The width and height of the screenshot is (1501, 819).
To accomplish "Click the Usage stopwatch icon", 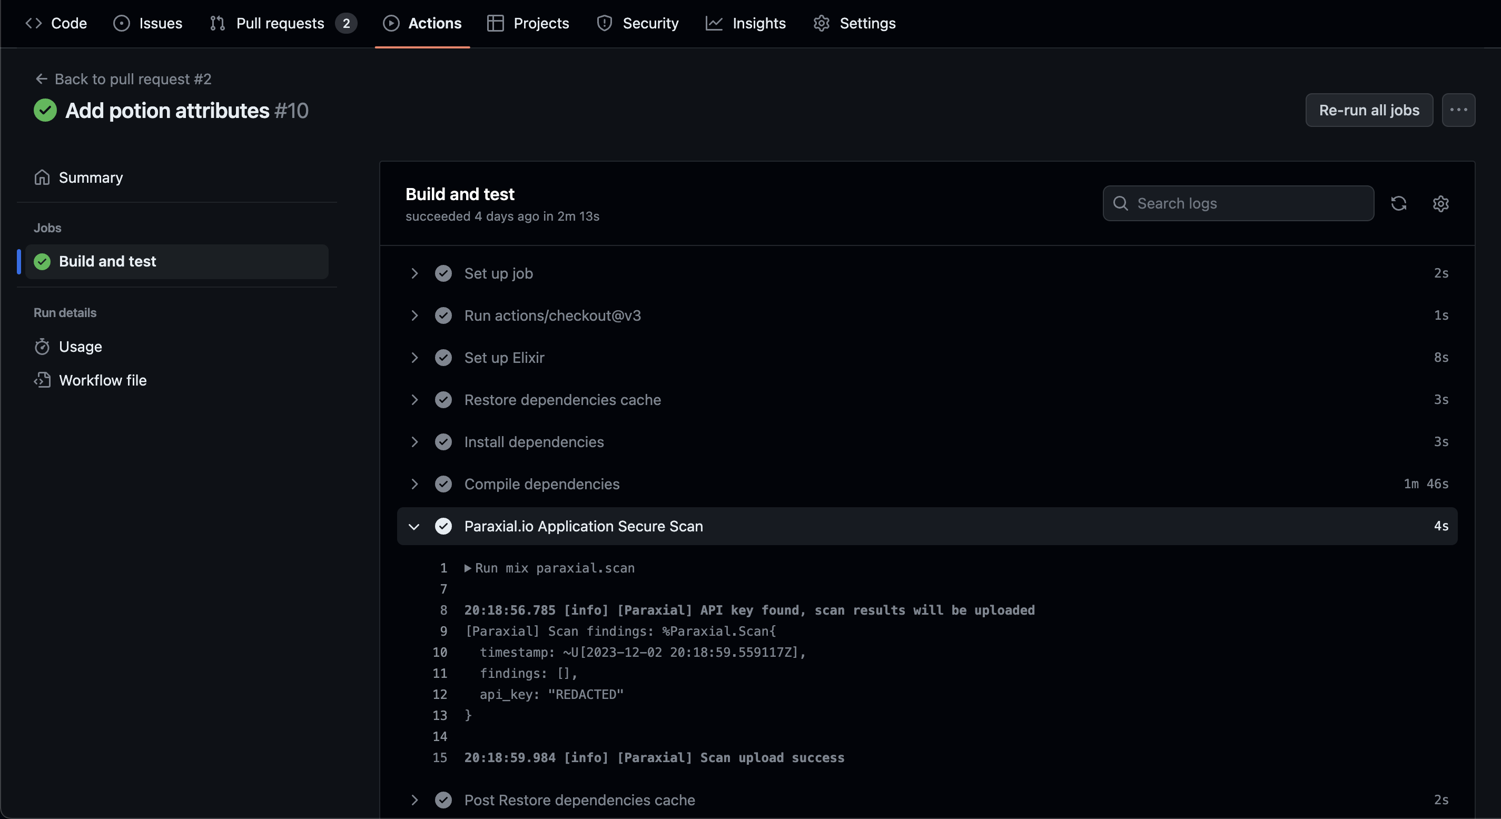I will tap(42, 347).
